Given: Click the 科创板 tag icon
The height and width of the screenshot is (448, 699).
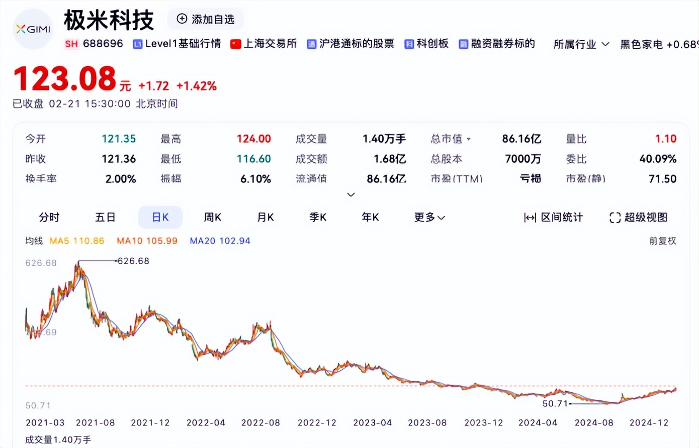Looking at the screenshot, I should 409,44.
